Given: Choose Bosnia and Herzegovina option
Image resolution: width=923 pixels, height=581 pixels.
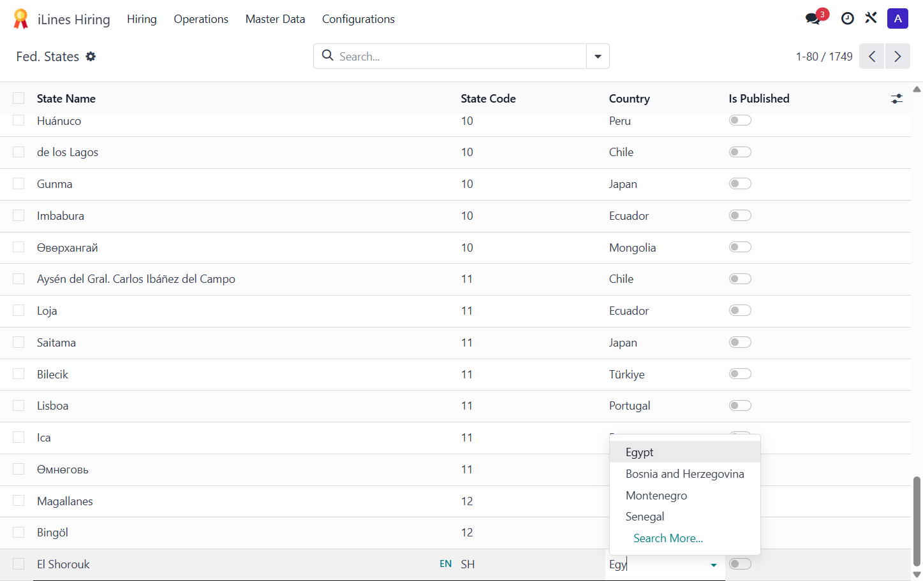Looking at the screenshot, I should pyautogui.click(x=685, y=474).
